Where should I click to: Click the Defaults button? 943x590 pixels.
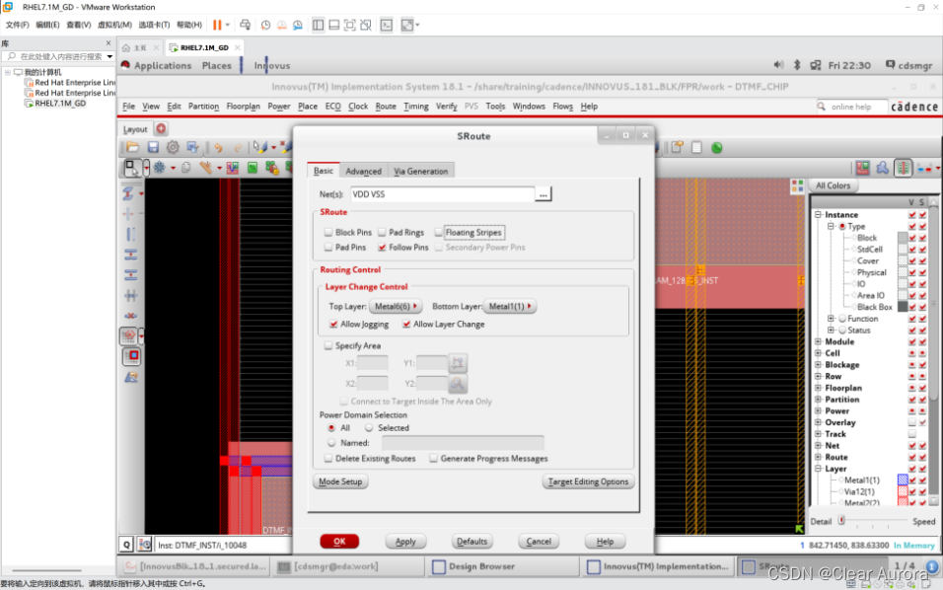pos(472,542)
